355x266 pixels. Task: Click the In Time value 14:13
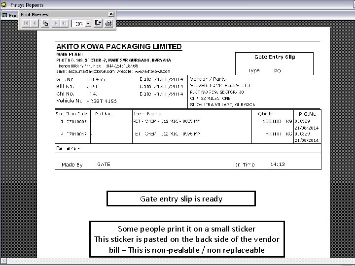(x=278, y=165)
